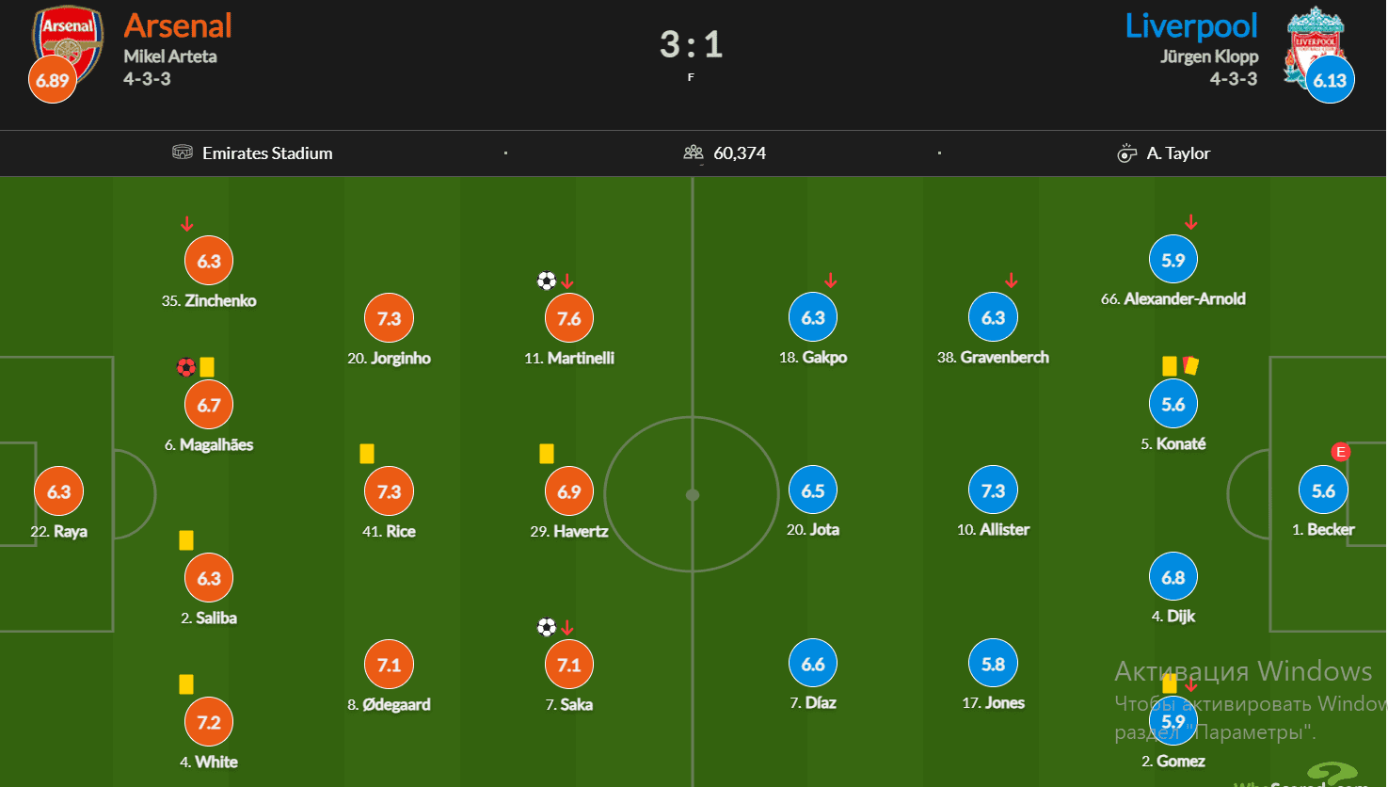This screenshot has width=1388, height=787.
Task: Click Rice's yellow card icon
Action: pyautogui.click(x=367, y=454)
